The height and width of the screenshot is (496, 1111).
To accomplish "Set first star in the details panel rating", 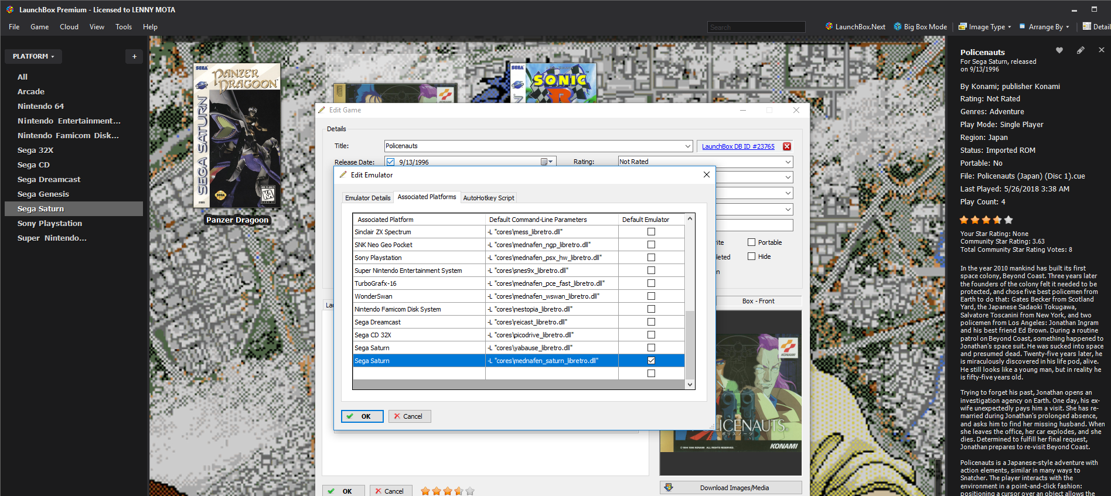I will tap(964, 220).
